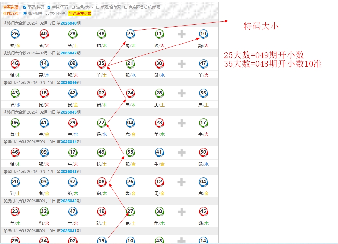Click red ball 24 in period 2026046
Screen dimensions: 338x244
(x=130, y=93)
